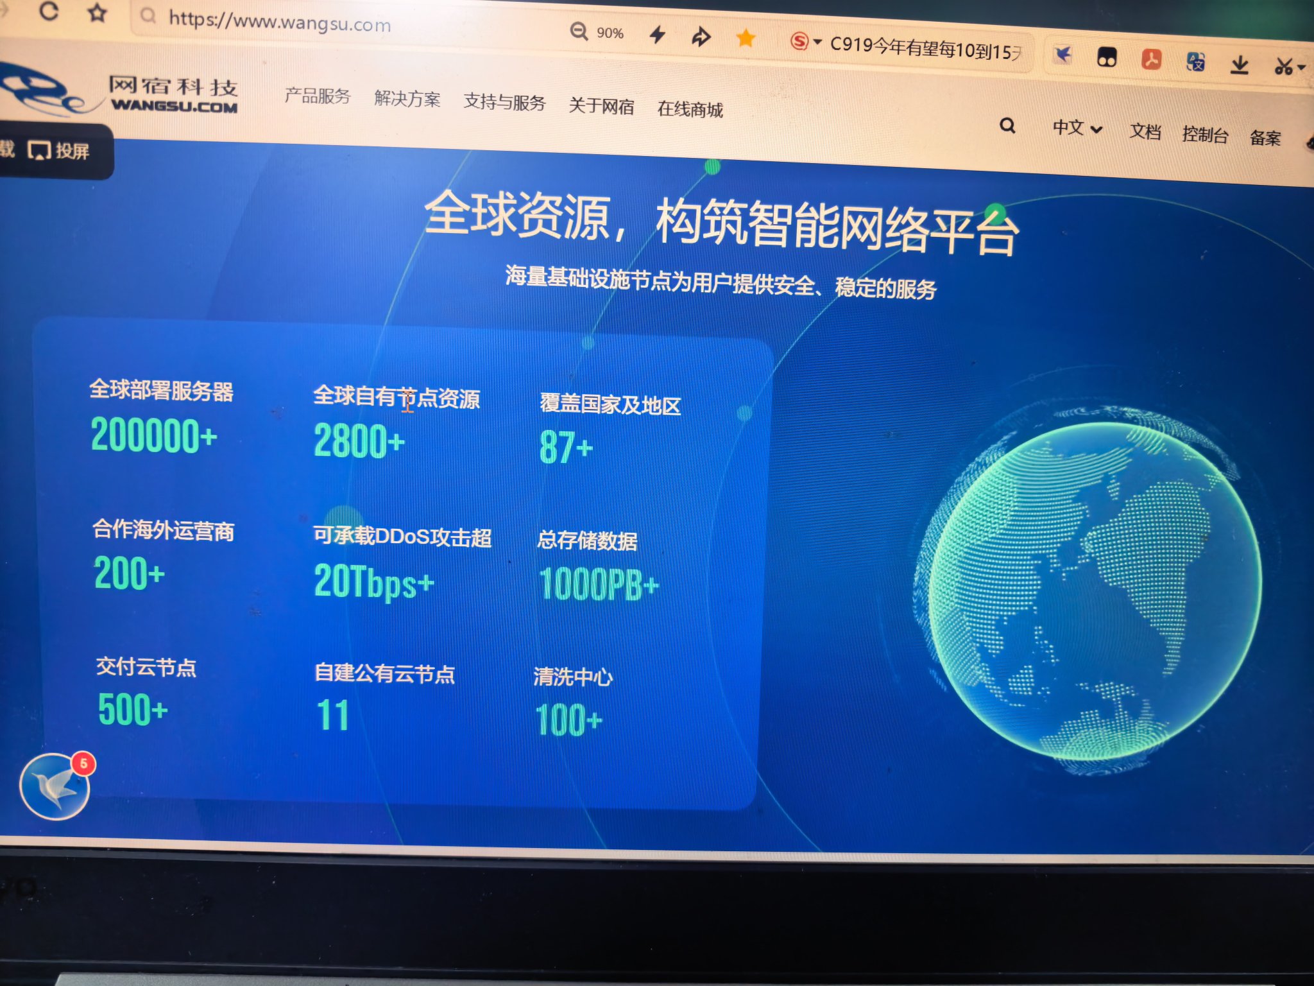Toggle the yellow bookmark star

click(x=745, y=39)
